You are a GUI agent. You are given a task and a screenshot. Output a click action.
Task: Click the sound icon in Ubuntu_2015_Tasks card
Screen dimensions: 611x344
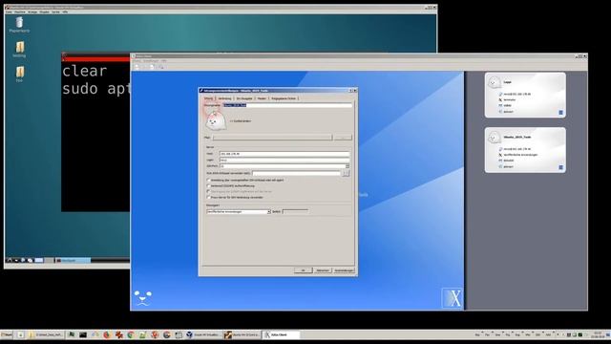coord(500,166)
